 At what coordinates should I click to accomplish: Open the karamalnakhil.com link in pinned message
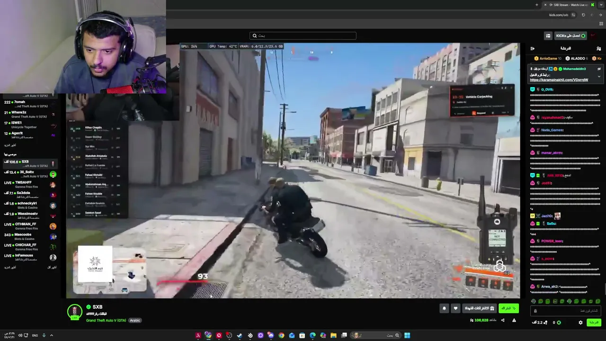click(x=559, y=80)
